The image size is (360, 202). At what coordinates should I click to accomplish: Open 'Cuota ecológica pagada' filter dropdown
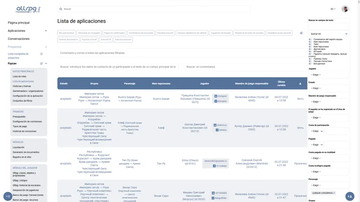point(328,172)
